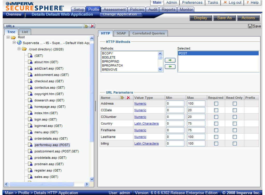
Task: Click URL tree scroll down arrow
Action: [92, 179]
